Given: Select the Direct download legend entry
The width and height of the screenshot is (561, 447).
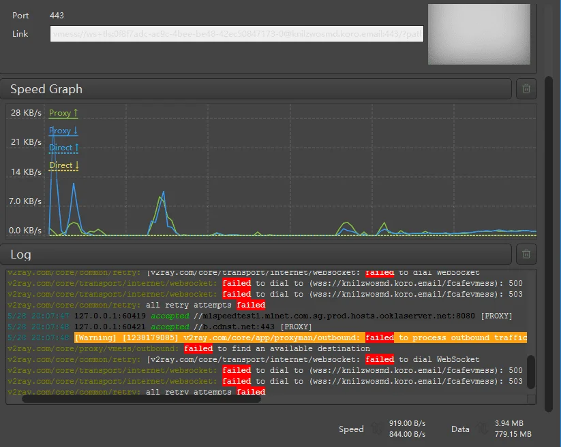Looking at the screenshot, I should coord(63,165).
